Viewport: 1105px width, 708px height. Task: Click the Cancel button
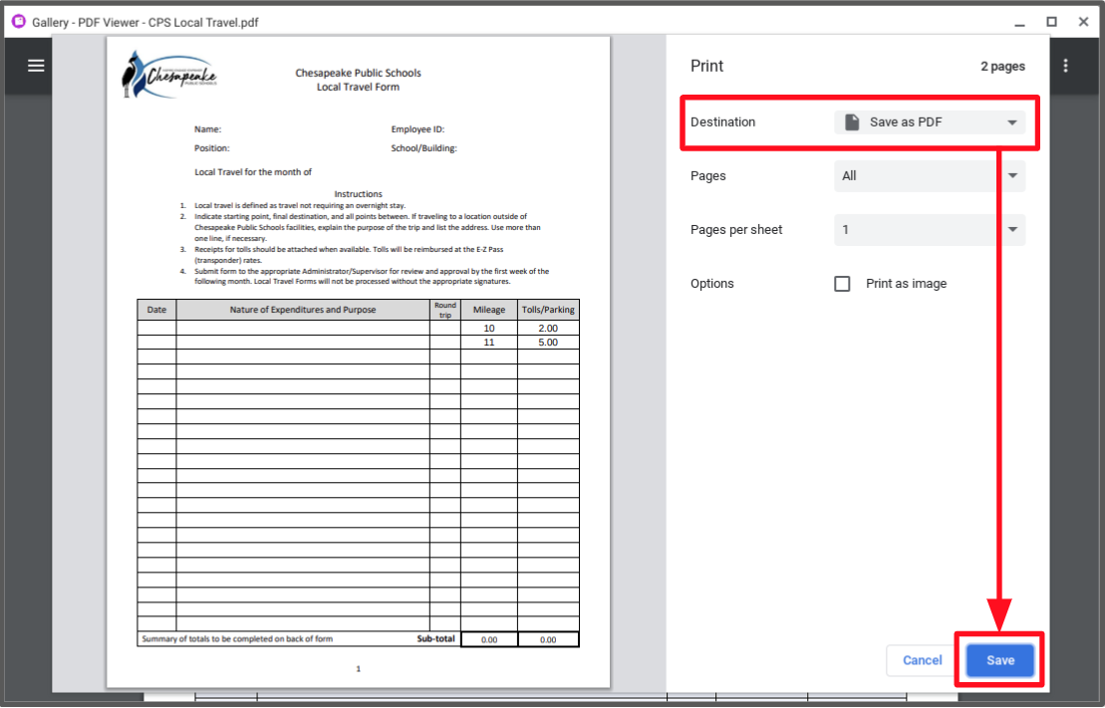(x=921, y=660)
